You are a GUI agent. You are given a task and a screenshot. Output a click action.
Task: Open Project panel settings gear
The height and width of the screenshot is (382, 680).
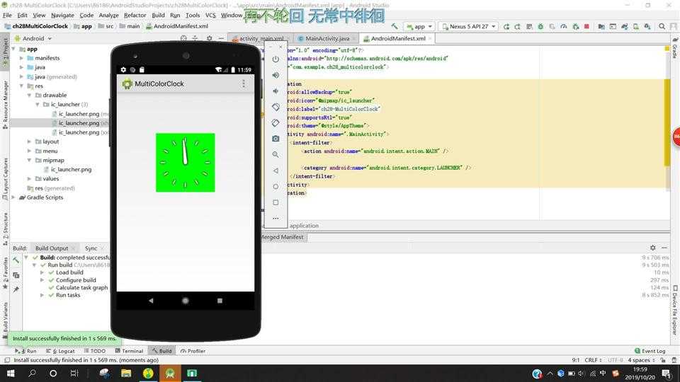pyautogui.click(x=210, y=38)
